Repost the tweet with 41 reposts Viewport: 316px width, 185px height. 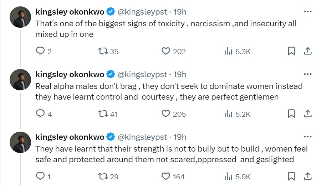[x=102, y=114]
